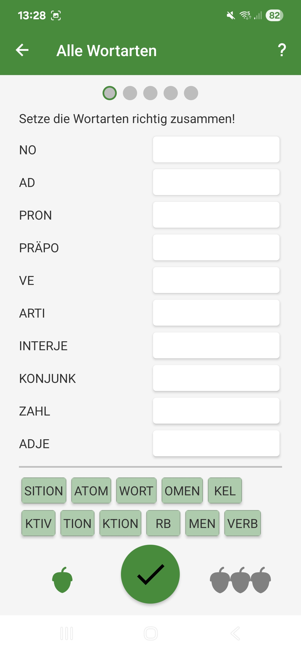The image size is (301, 653).
Task: Focus the answer field next to NO
Action: tap(216, 149)
